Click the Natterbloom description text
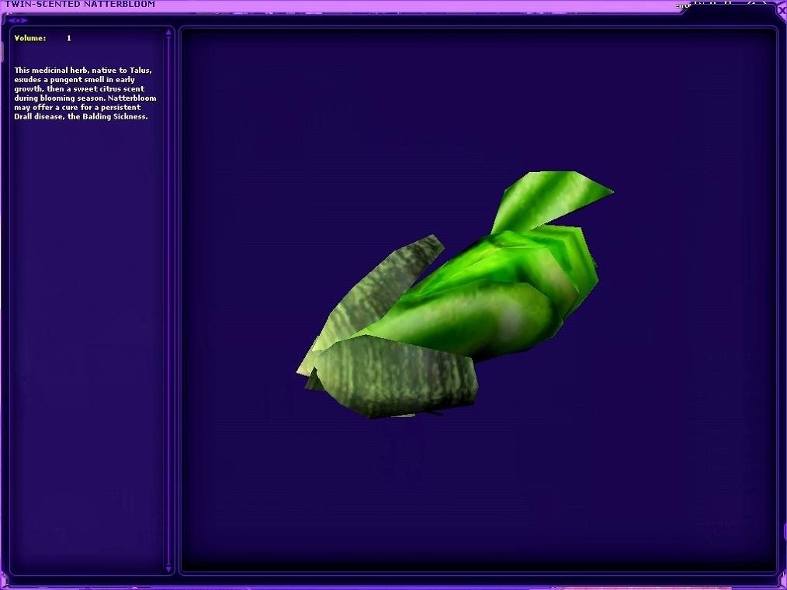Screen dimensions: 787x590 81,93
